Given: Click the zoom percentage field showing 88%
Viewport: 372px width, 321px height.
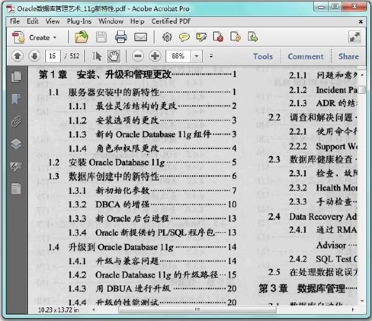Looking at the screenshot, I should click(178, 56).
